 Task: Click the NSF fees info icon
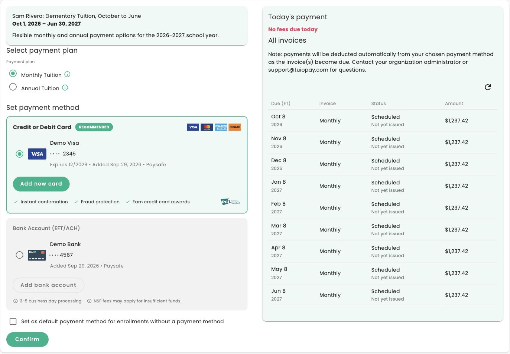click(89, 301)
